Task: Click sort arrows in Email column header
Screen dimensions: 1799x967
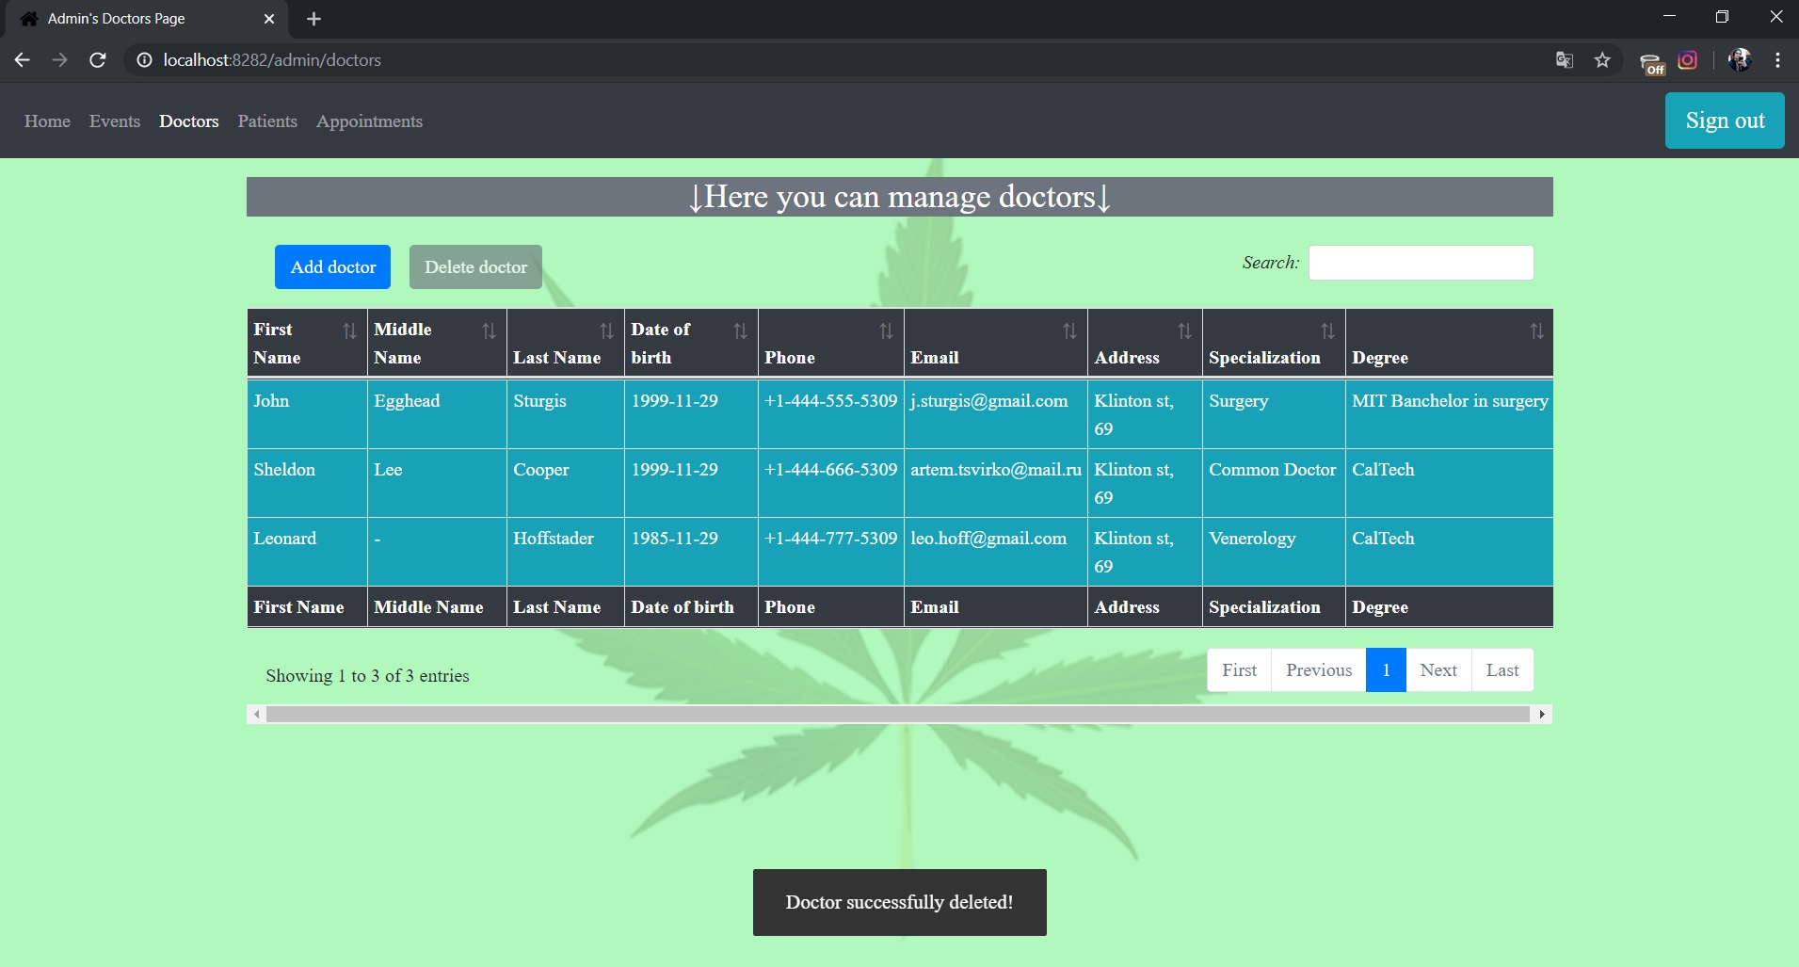Action: tap(1069, 330)
